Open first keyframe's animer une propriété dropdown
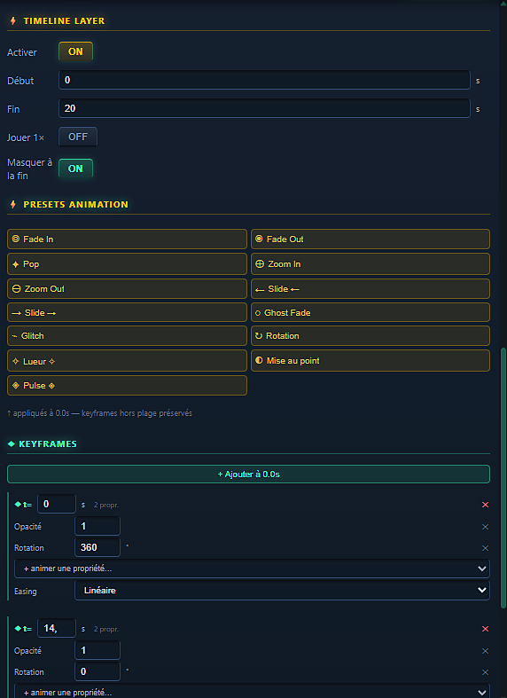This screenshot has width=507, height=698. click(252, 569)
